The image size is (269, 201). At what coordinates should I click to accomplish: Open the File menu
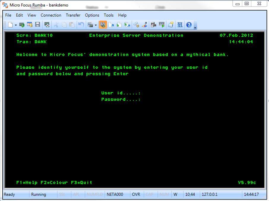pyautogui.click(x=8, y=15)
